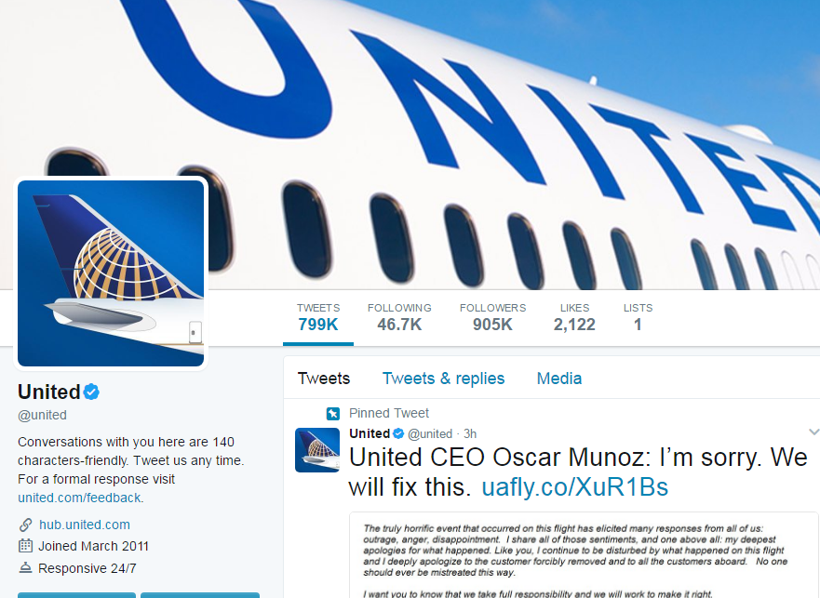Image resolution: width=820 pixels, height=598 pixels.
Task: Click the bell icon beside Responsive 24/7
Action: [26, 567]
